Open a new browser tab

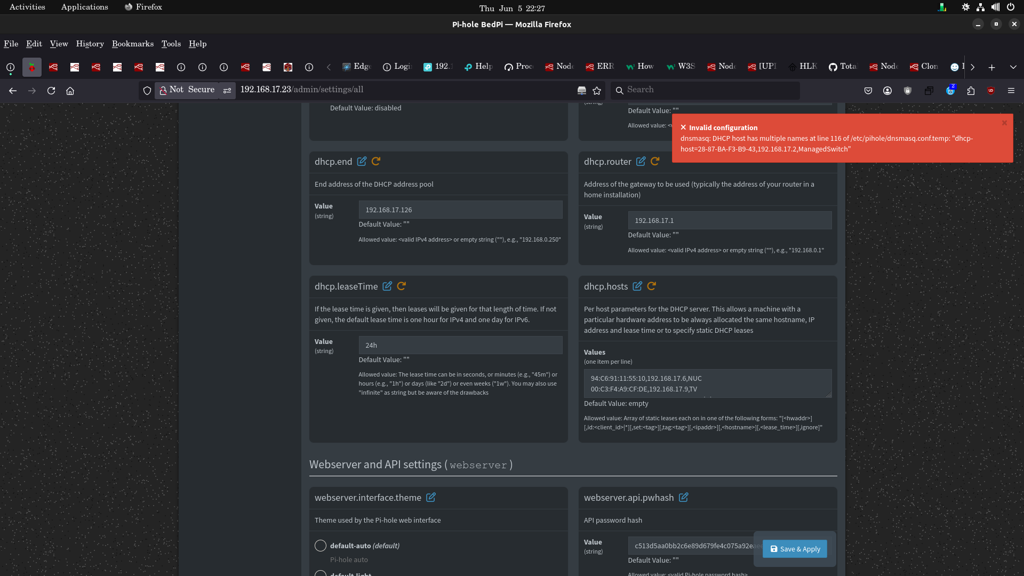click(991, 67)
